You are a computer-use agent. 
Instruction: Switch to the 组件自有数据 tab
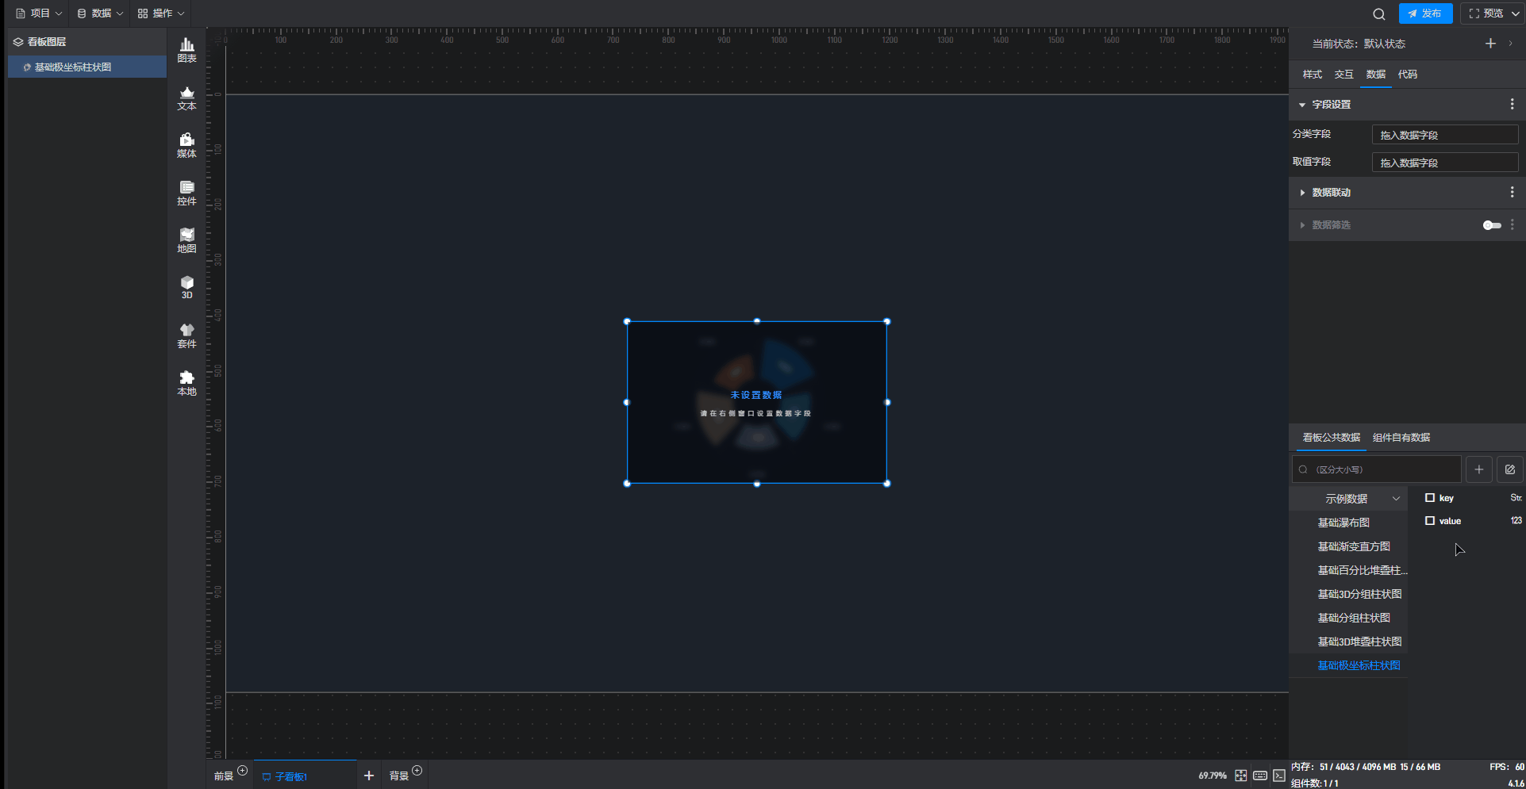[1401, 438]
